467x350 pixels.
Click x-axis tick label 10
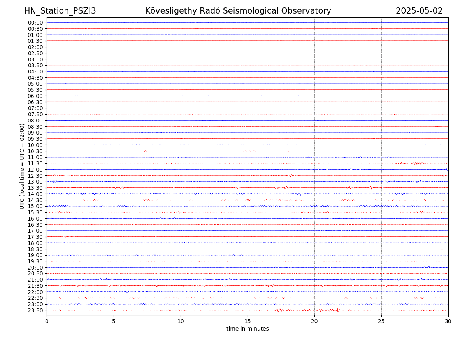(x=181, y=322)
